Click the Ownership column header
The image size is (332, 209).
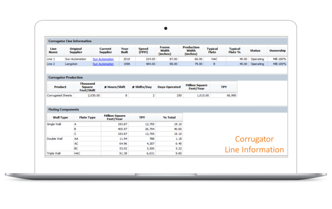click(278, 51)
